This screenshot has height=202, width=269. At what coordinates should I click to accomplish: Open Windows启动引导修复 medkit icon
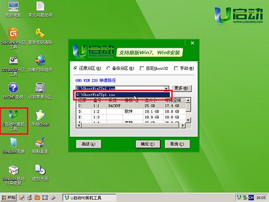13,175
